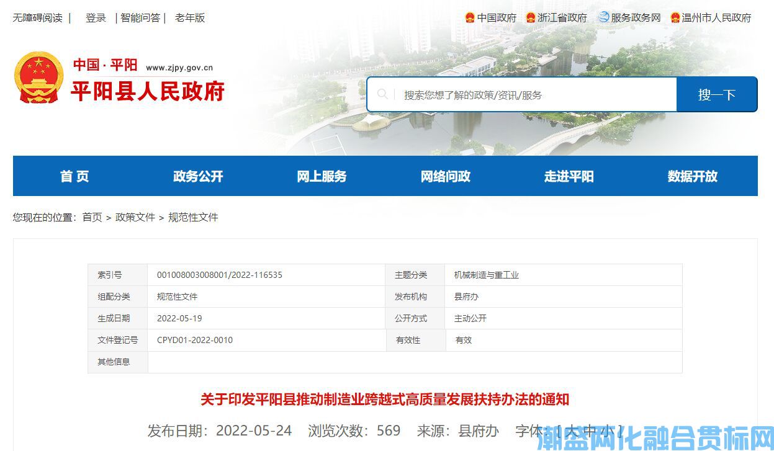The width and height of the screenshot is (774, 451).
Task: Click the red notice title heading
Action: pyautogui.click(x=385, y=399)
